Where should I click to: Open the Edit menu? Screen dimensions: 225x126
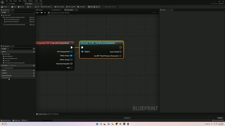tap(11, 1)
